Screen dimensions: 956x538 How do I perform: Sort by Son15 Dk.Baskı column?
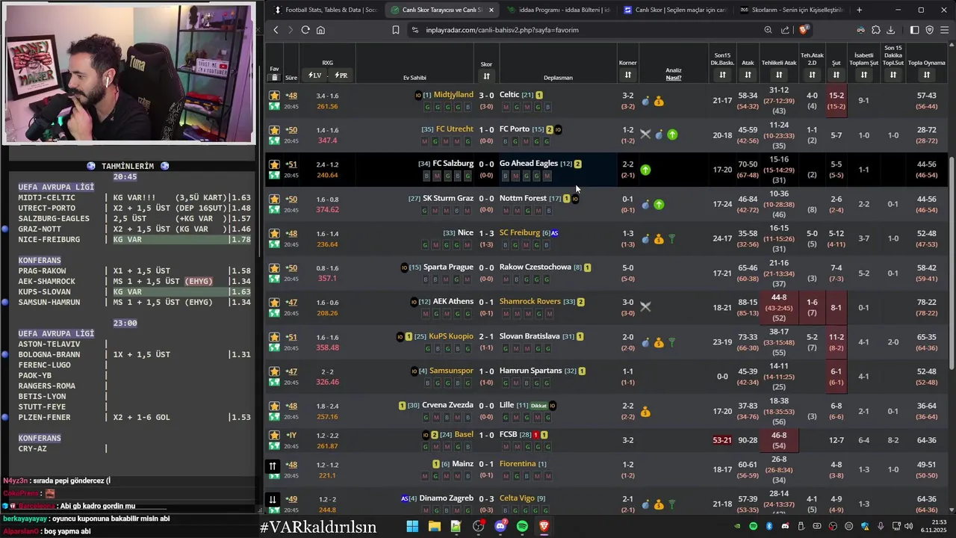tap(722, 75)
